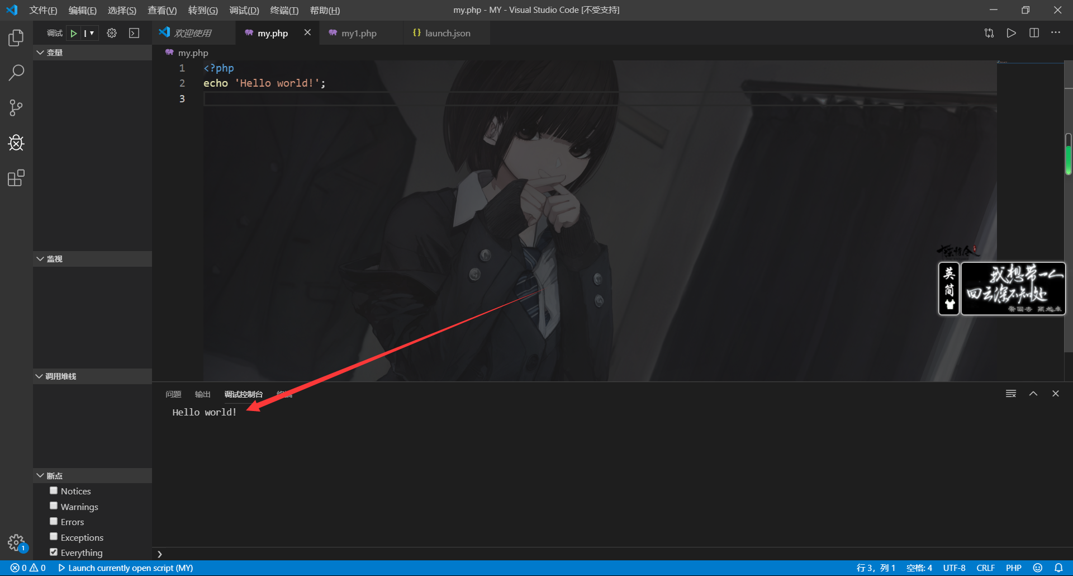Screen dimensions: 1073x576
Task: Open the 文件(F) menu
Action: pos(43,10)
